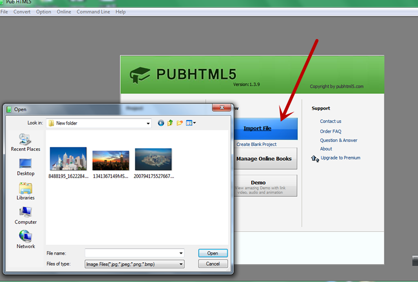Select the 1341367149MS sunset image thumbnail
The width and height of the screenshot is (418, 282).
point(111,160)
